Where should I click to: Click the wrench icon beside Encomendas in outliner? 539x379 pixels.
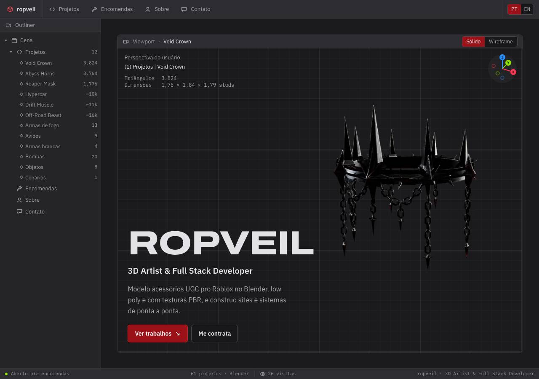tap(19, 188)
